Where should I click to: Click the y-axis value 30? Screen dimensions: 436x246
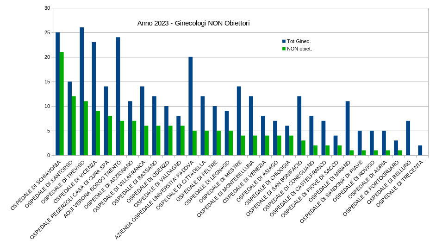coord(47,8)
